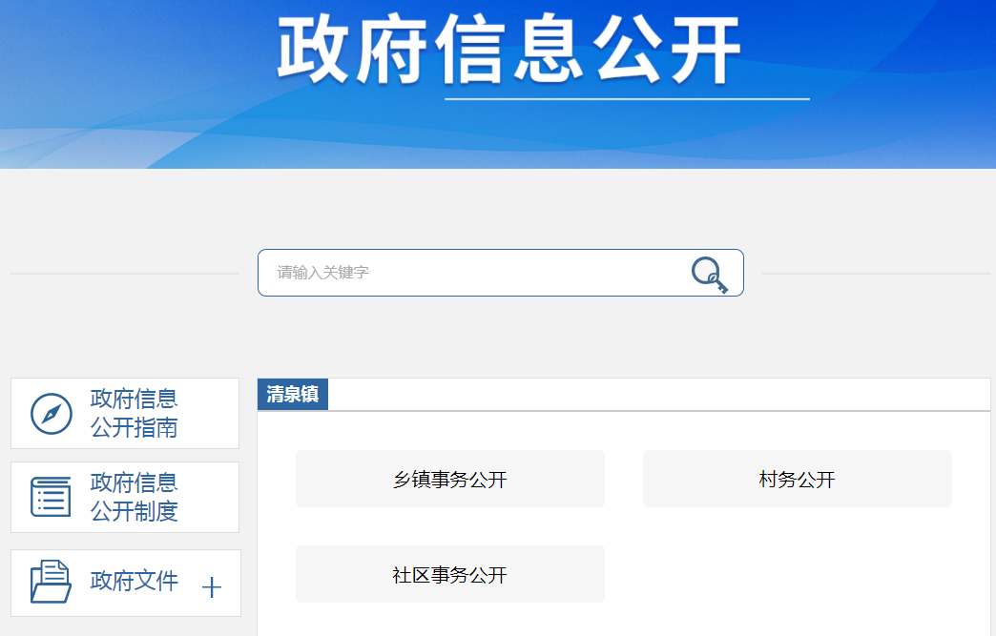Open the 社区事务公开 section

pyautogui.click(x=449, y=574)
